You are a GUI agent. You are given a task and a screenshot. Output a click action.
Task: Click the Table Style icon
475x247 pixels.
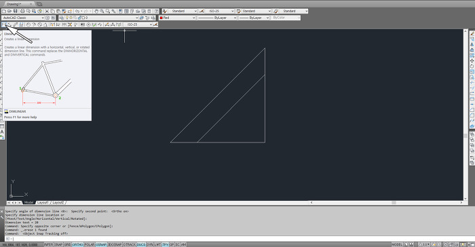[238, 11]
